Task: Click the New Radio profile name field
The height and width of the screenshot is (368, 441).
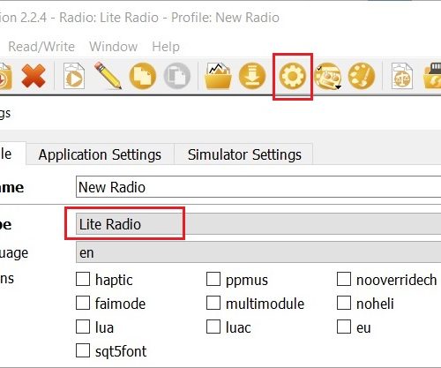Action: point(258,187)
